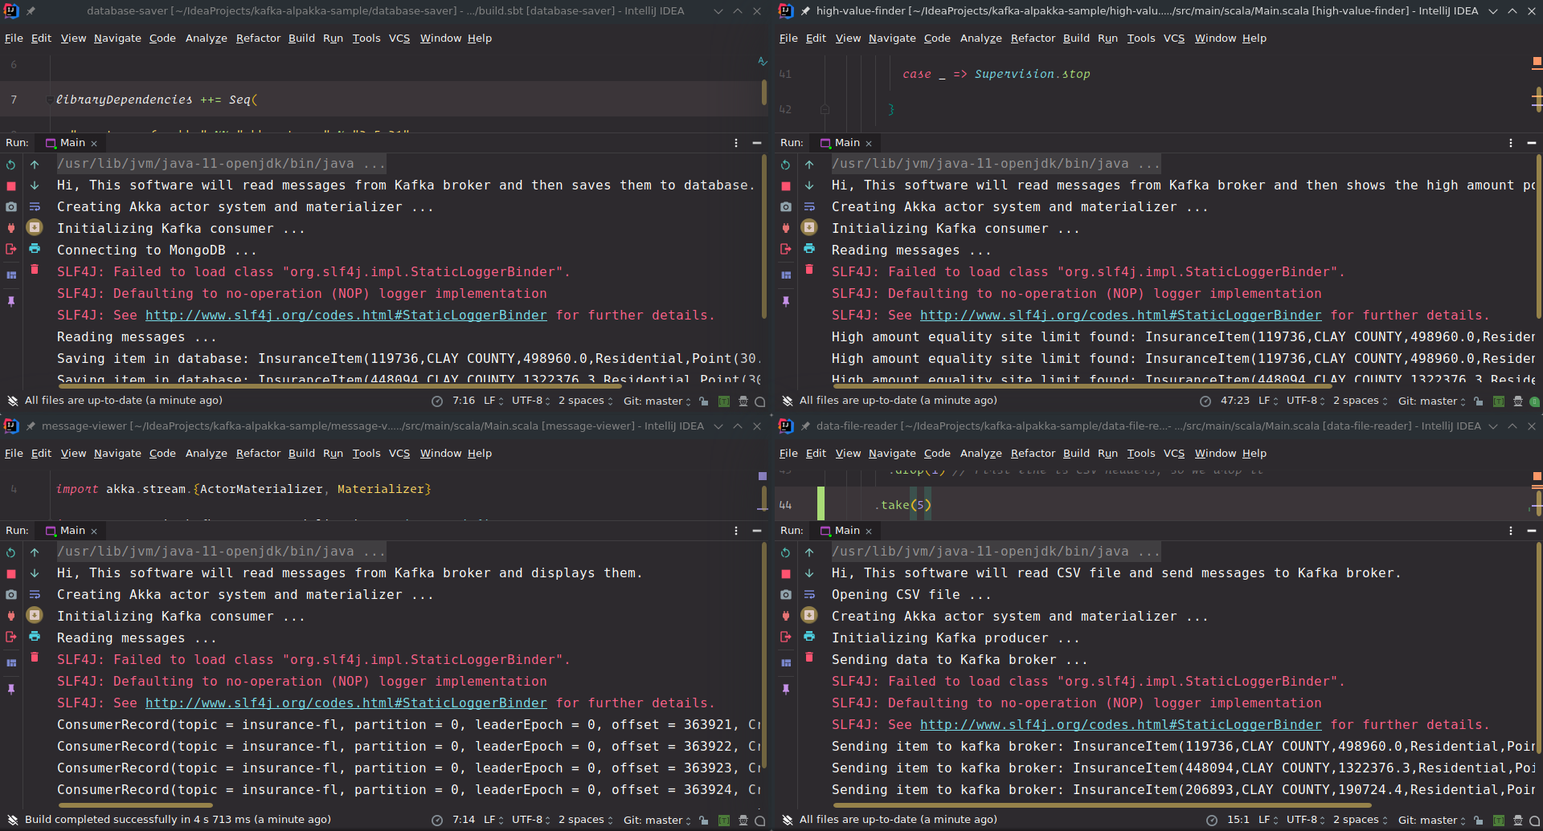Restore layout icon in database-saver run panel
Screen dimensions: 1543x831
[x=11, y=275]
